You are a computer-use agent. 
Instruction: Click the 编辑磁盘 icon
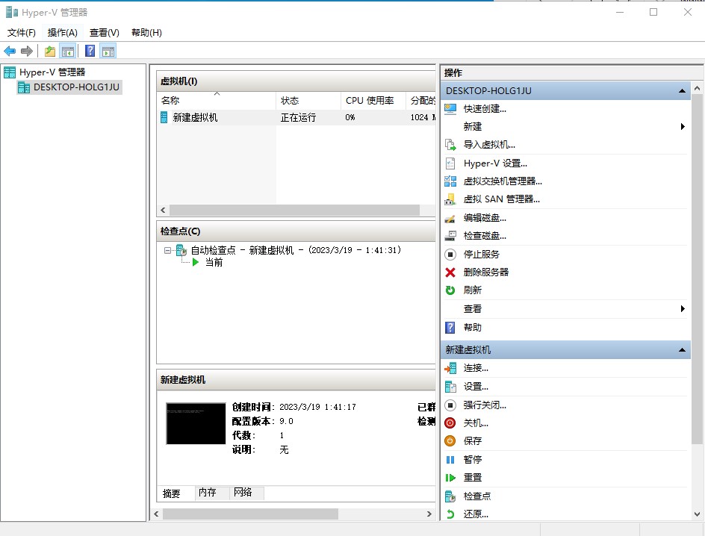click(x=450, y=218)
